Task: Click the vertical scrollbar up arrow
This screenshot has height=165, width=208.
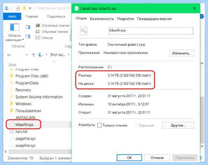Action: click(202, 63)
